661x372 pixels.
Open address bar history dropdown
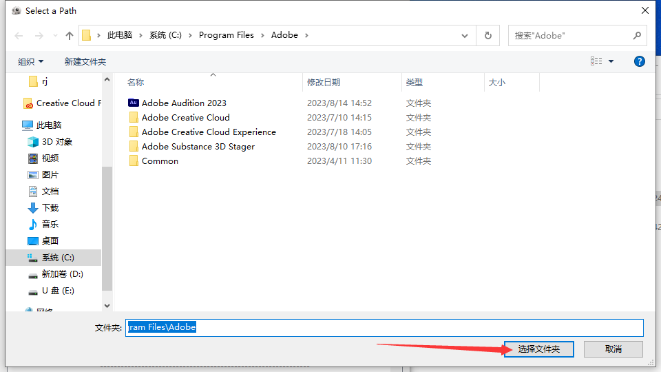pos(465,36)
